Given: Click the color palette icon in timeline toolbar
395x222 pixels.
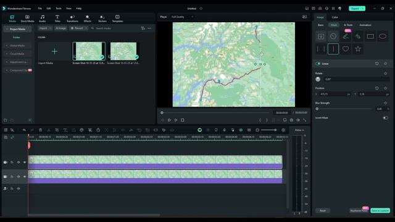Looking at the screenshot, I should click(x=81, y=130).
